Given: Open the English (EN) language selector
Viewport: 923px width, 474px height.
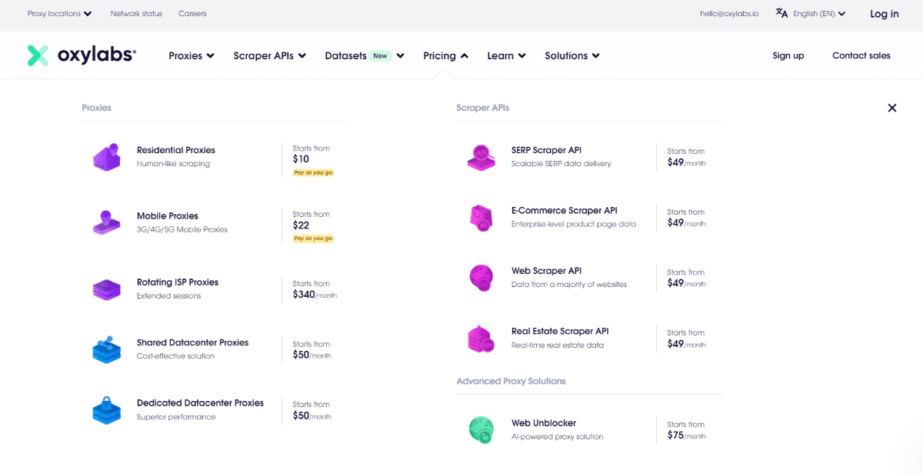Looking at the screenshot, I should (x=819, y=14).
